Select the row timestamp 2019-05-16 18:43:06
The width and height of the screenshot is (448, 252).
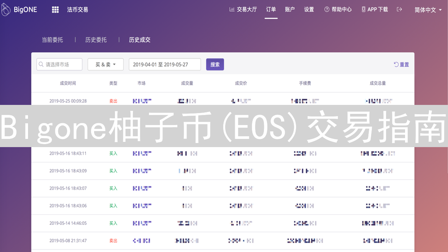(68, 206)
